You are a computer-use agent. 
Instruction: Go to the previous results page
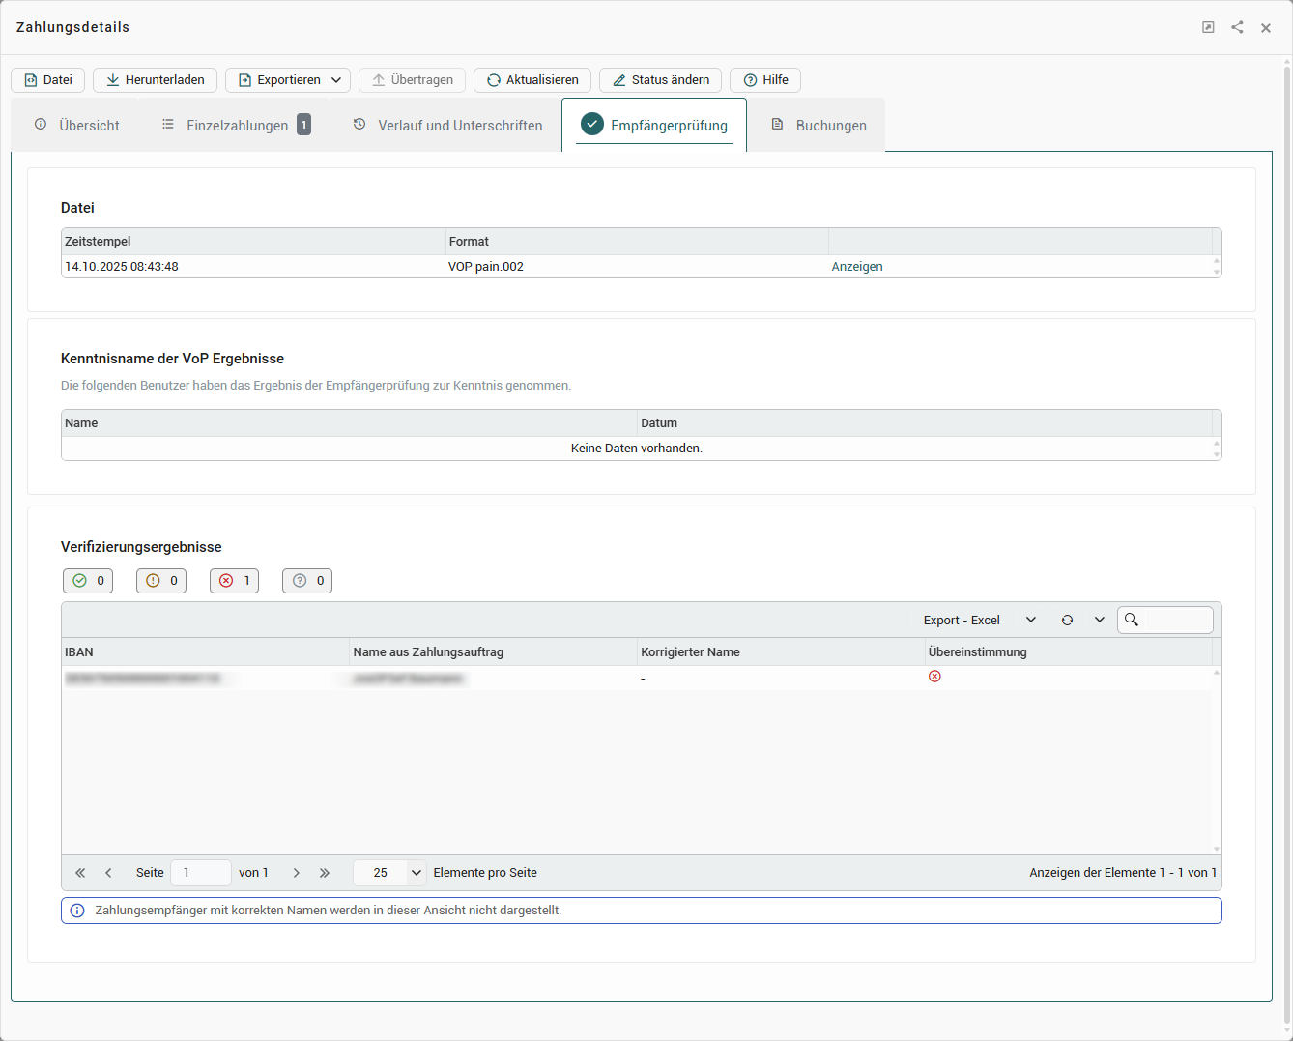[x=108, y=873]
